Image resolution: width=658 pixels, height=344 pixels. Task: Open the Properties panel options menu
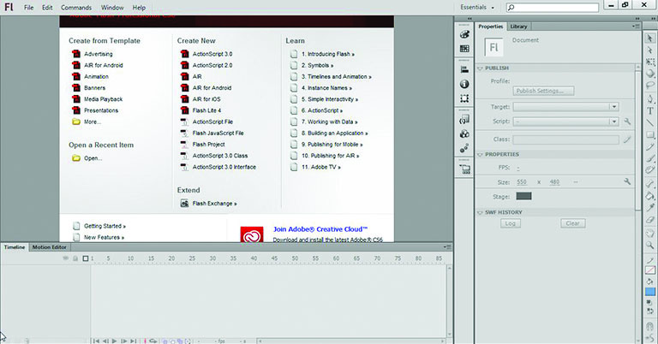coord(636,26)
